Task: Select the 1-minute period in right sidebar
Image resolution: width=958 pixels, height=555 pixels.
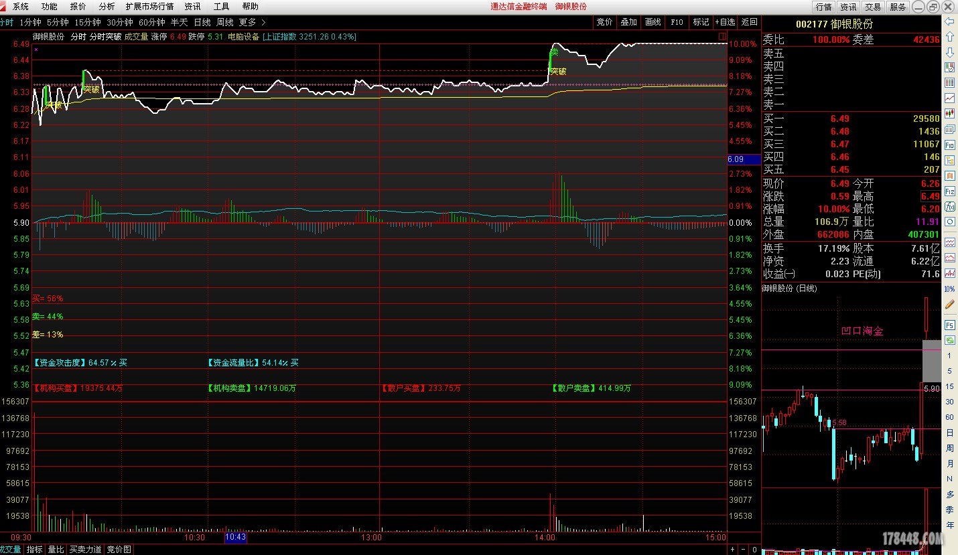Action: 949,355
